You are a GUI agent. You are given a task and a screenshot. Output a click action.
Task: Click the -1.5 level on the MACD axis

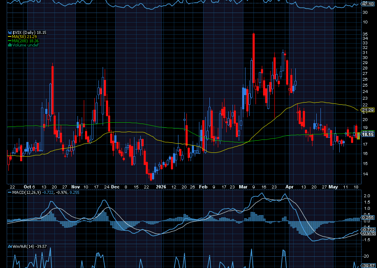pos(367,240)
